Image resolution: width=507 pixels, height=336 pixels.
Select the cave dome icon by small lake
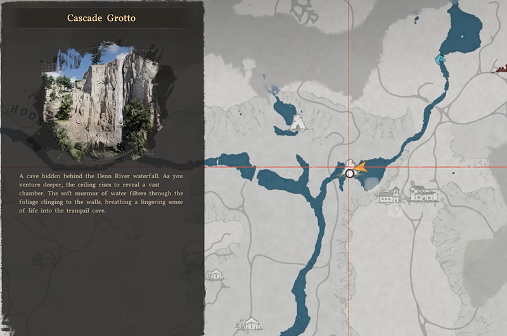click(x=297, y=122)
